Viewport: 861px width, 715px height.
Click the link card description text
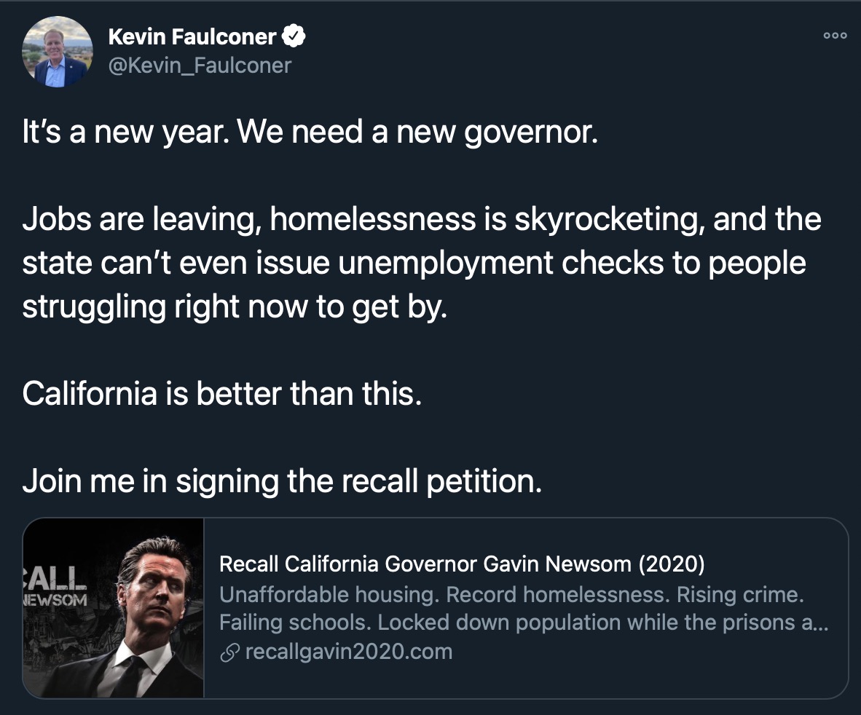click(x=524, y=608)
